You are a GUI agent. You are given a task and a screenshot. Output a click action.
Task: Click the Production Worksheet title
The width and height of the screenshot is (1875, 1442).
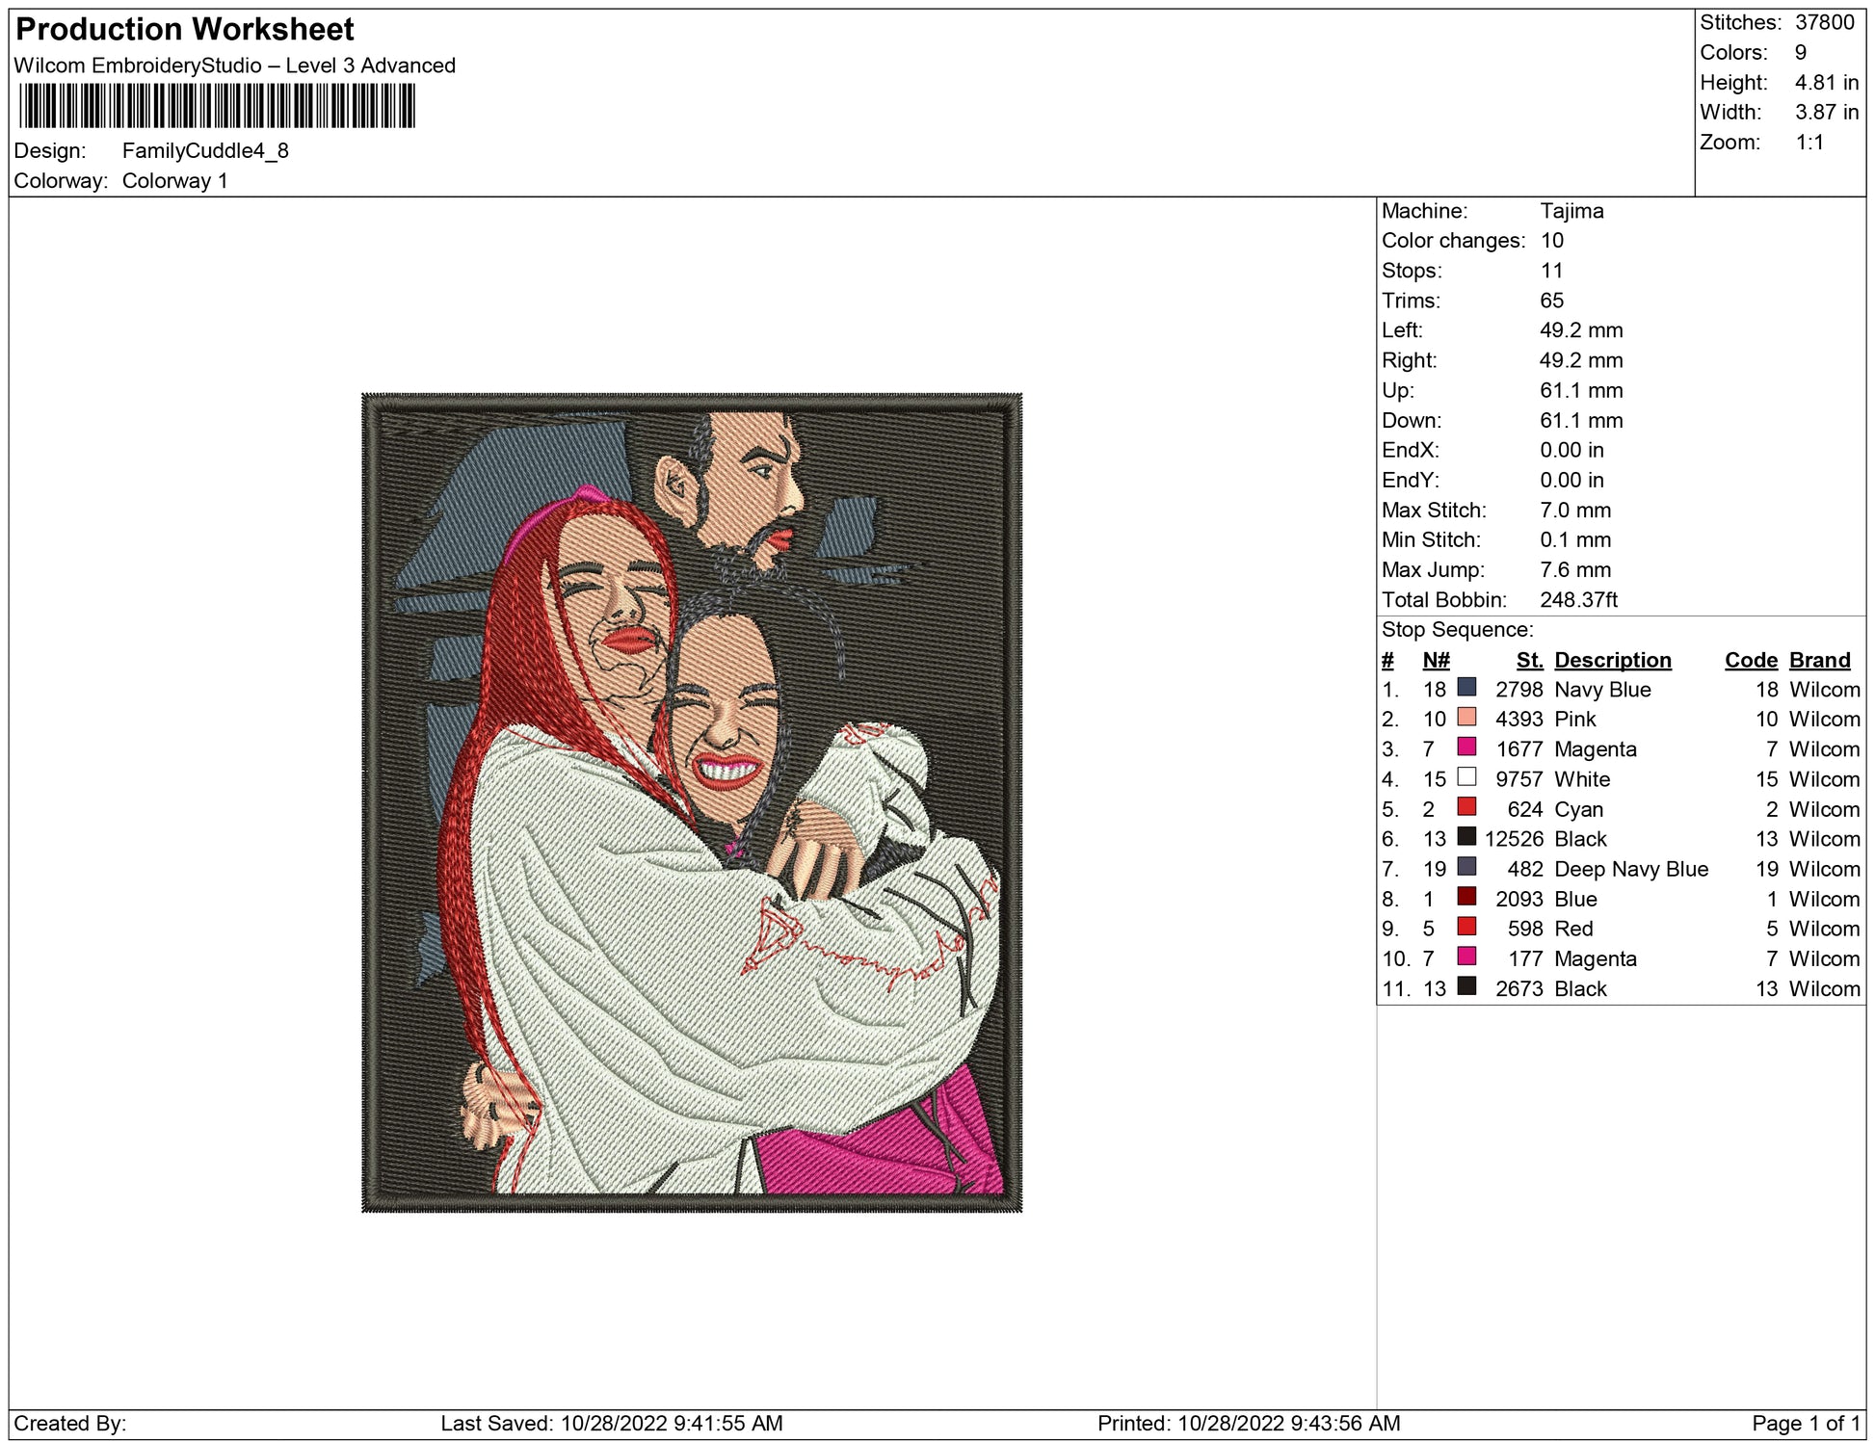(185, 30)
